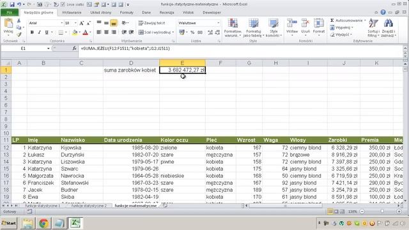Open Style komórki gallery
Image resolution: width=409 pixels, height=230 pixels.
point(274,27)
